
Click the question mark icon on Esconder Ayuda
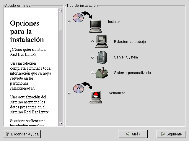tap(7, 134)
